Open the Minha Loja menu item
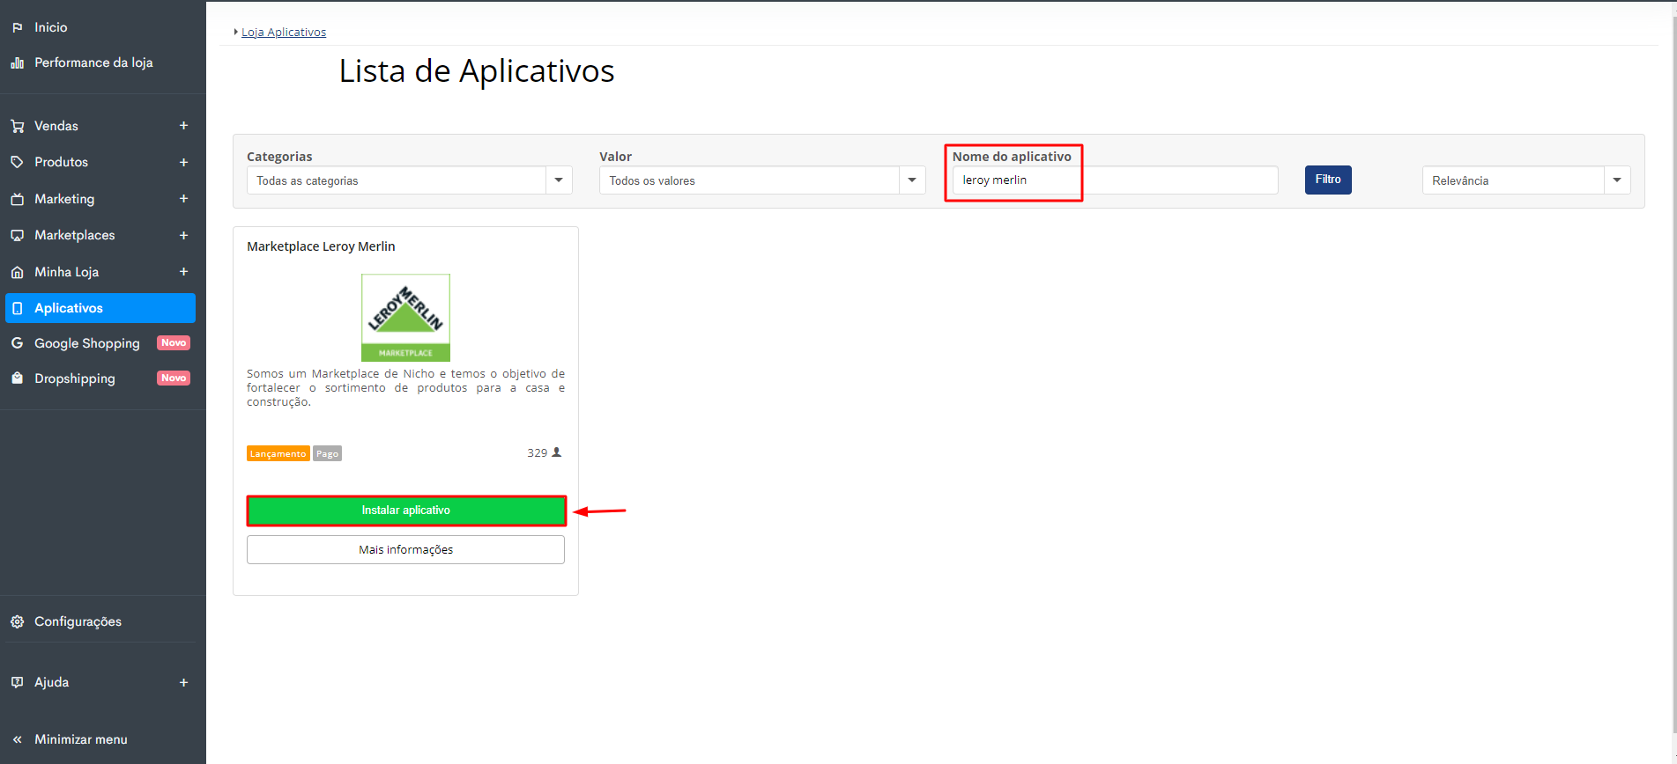 tap(67, 272)
